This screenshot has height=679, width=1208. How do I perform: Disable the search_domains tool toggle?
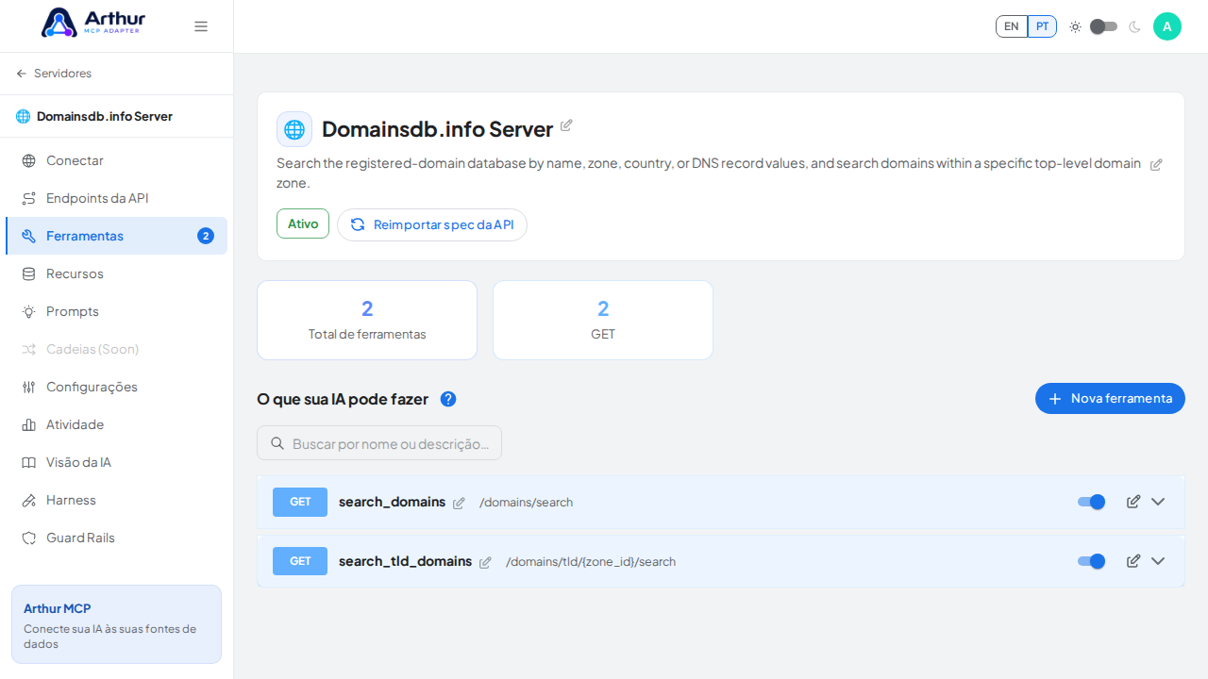[x=1091, y=502]
